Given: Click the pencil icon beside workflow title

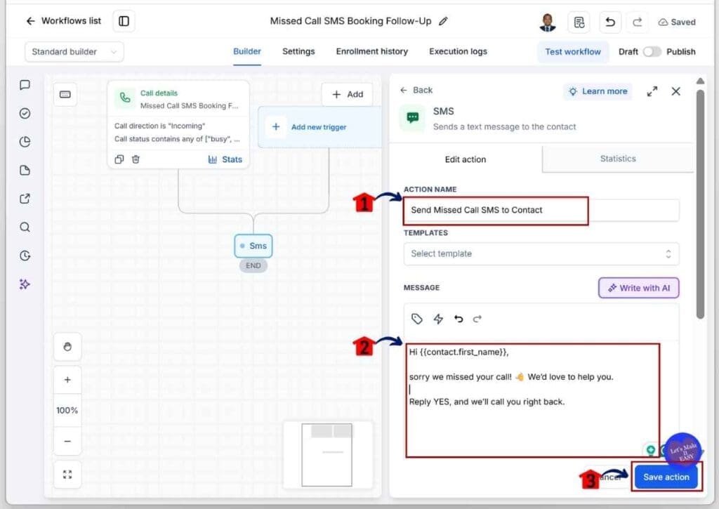Looking at the screenshot, I should click(443, 21).
